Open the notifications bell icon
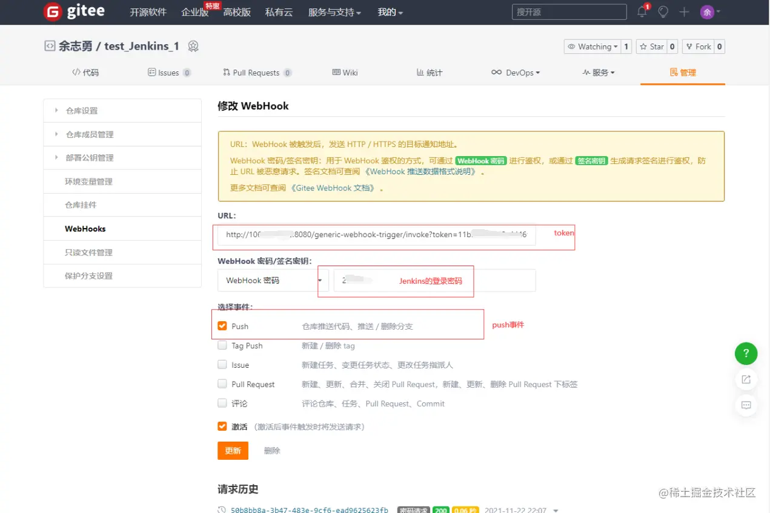The image size is (770, 513). (x=642, y=11)
